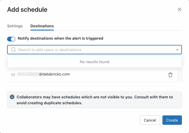Close the Add schedule dialog
This screenshot has height=133, width=189.
click(x=180, y=9)
